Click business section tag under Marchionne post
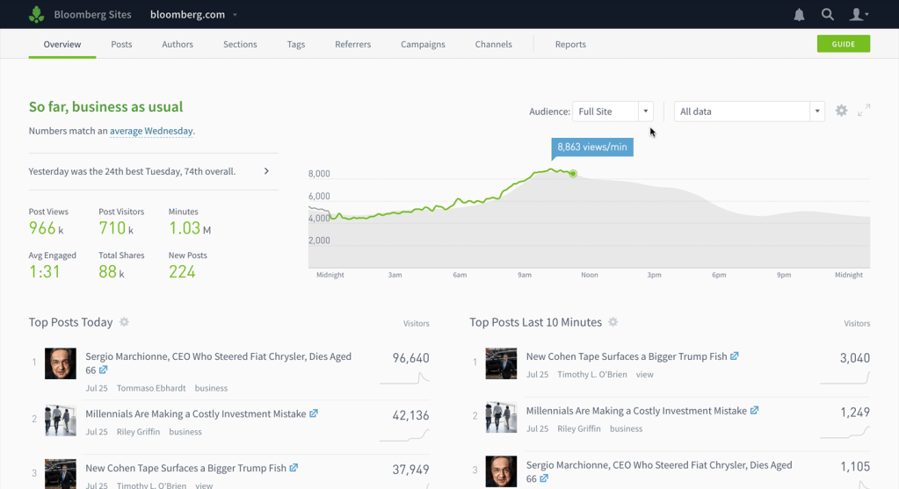 (x=211, y=388)
